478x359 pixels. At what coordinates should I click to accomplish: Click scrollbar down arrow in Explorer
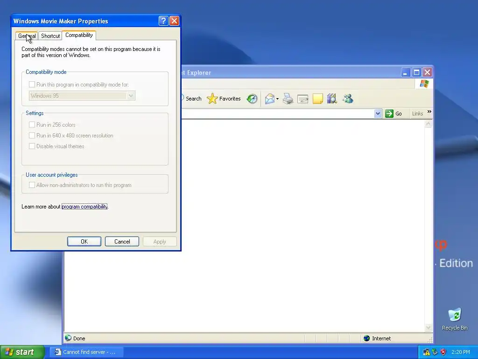tap(428, 327)
